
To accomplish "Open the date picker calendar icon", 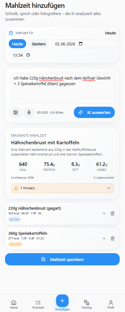I will [x=80, y=44].
